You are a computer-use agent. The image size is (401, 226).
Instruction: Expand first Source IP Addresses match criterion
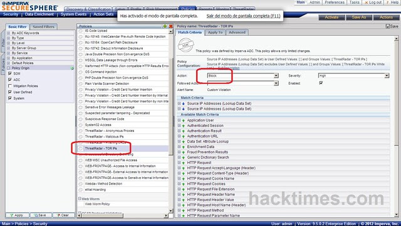coord(179,104)
